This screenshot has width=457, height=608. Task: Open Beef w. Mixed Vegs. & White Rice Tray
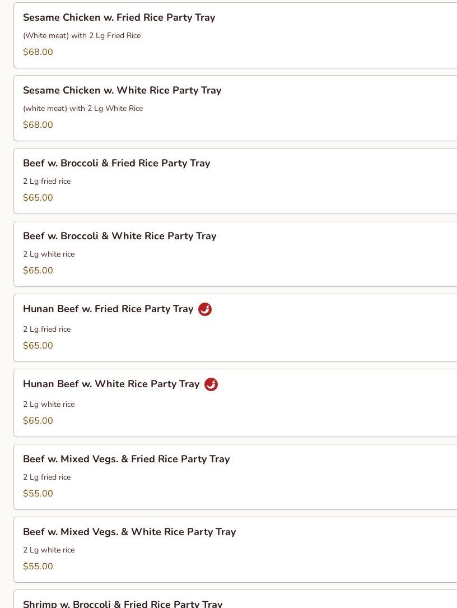[129, 532]
